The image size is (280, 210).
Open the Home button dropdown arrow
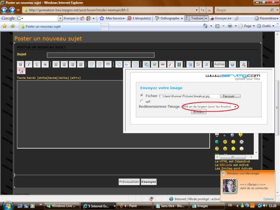(x=211, y=26)
